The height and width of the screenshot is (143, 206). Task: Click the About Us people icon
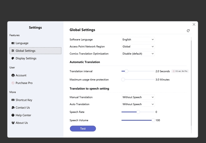point(13,123)
